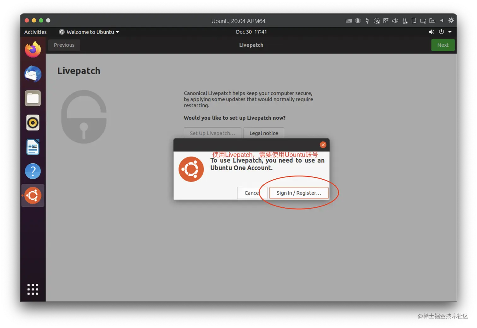Click the yellow minimize dot of VM window
Screen dimensions: 477x328
pos(34,21)
